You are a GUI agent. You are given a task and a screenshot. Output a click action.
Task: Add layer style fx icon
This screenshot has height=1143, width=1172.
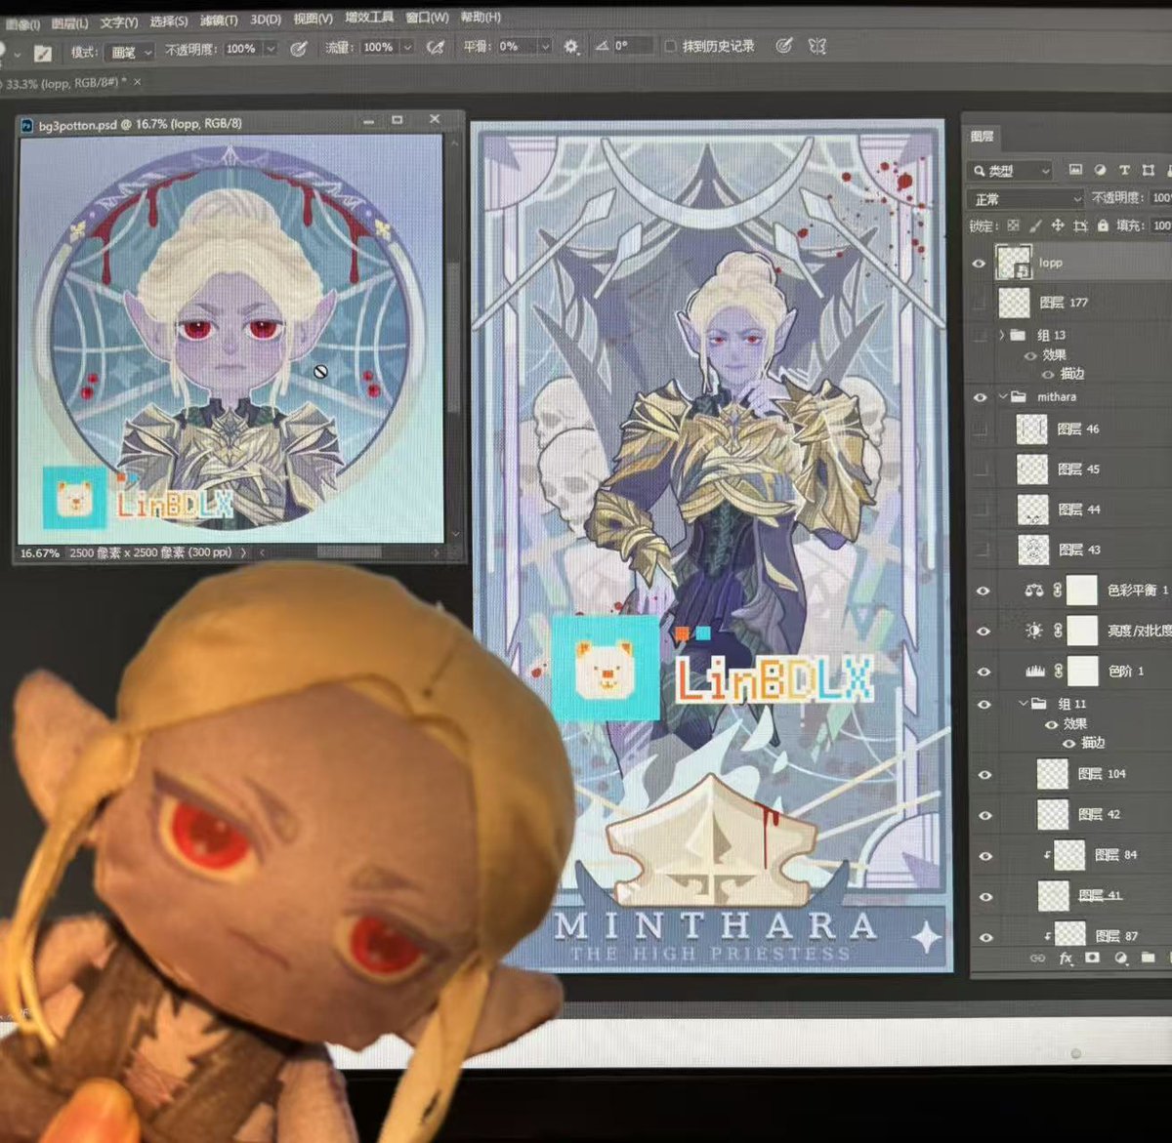[1066, 958]
